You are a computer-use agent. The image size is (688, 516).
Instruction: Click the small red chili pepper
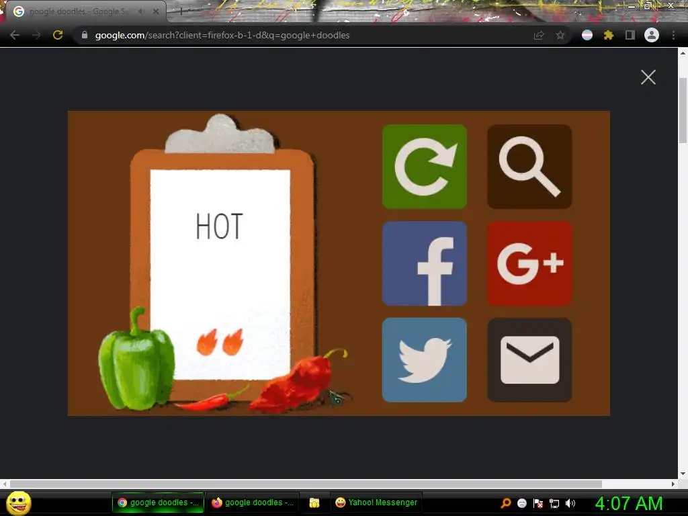click(212, 399)
